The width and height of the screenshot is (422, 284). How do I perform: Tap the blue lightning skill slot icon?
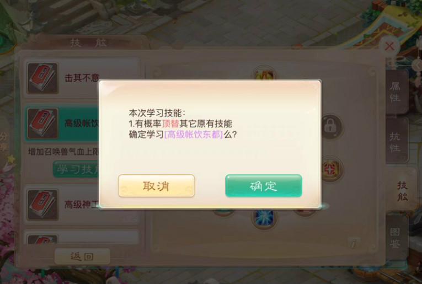pyautogui.click(x=264, y=218)
